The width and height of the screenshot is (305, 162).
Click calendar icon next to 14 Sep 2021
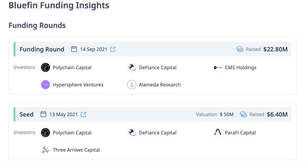pyautogui.click(x=74, y=49)
